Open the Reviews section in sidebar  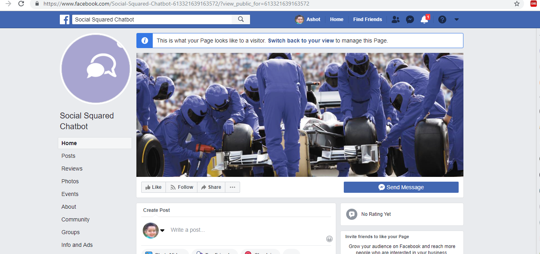pyautogui.click(x=72, y=169)
